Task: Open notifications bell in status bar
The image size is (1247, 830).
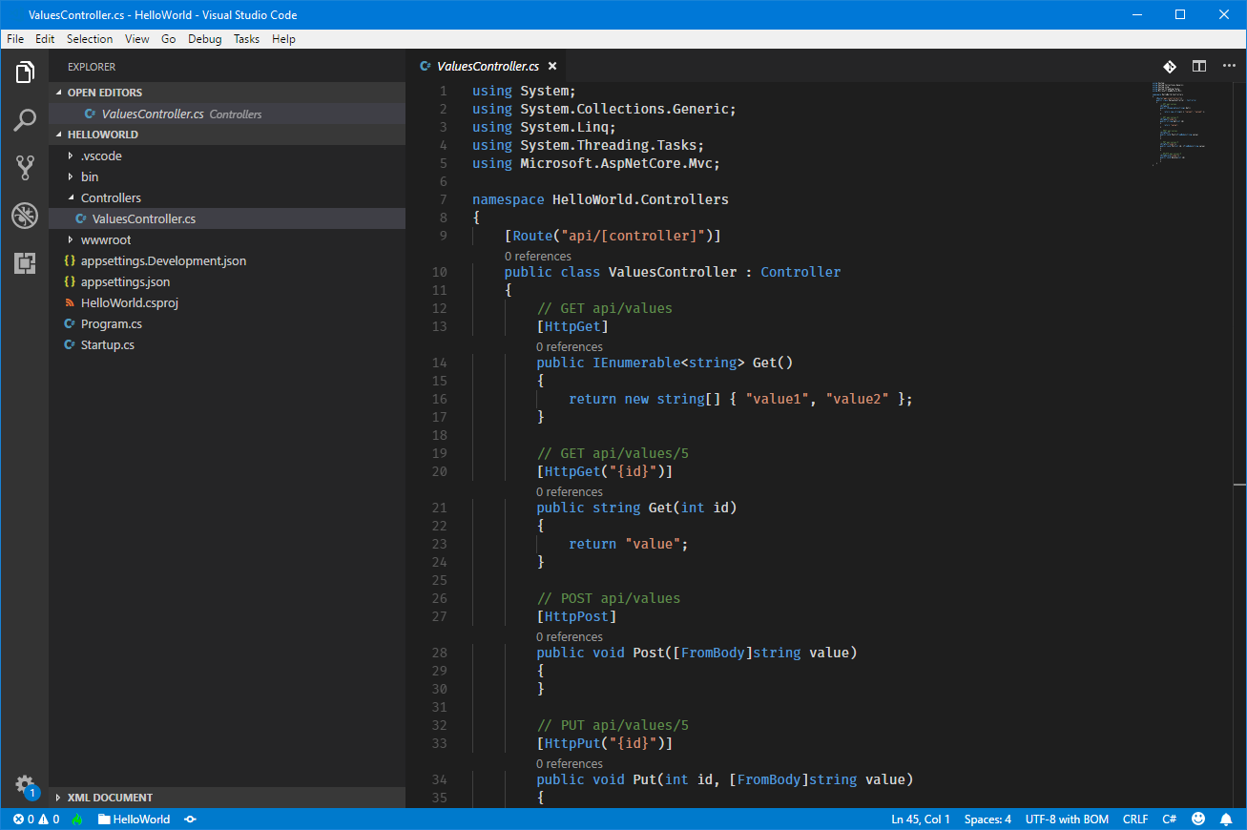Action: coord(1226,819)
